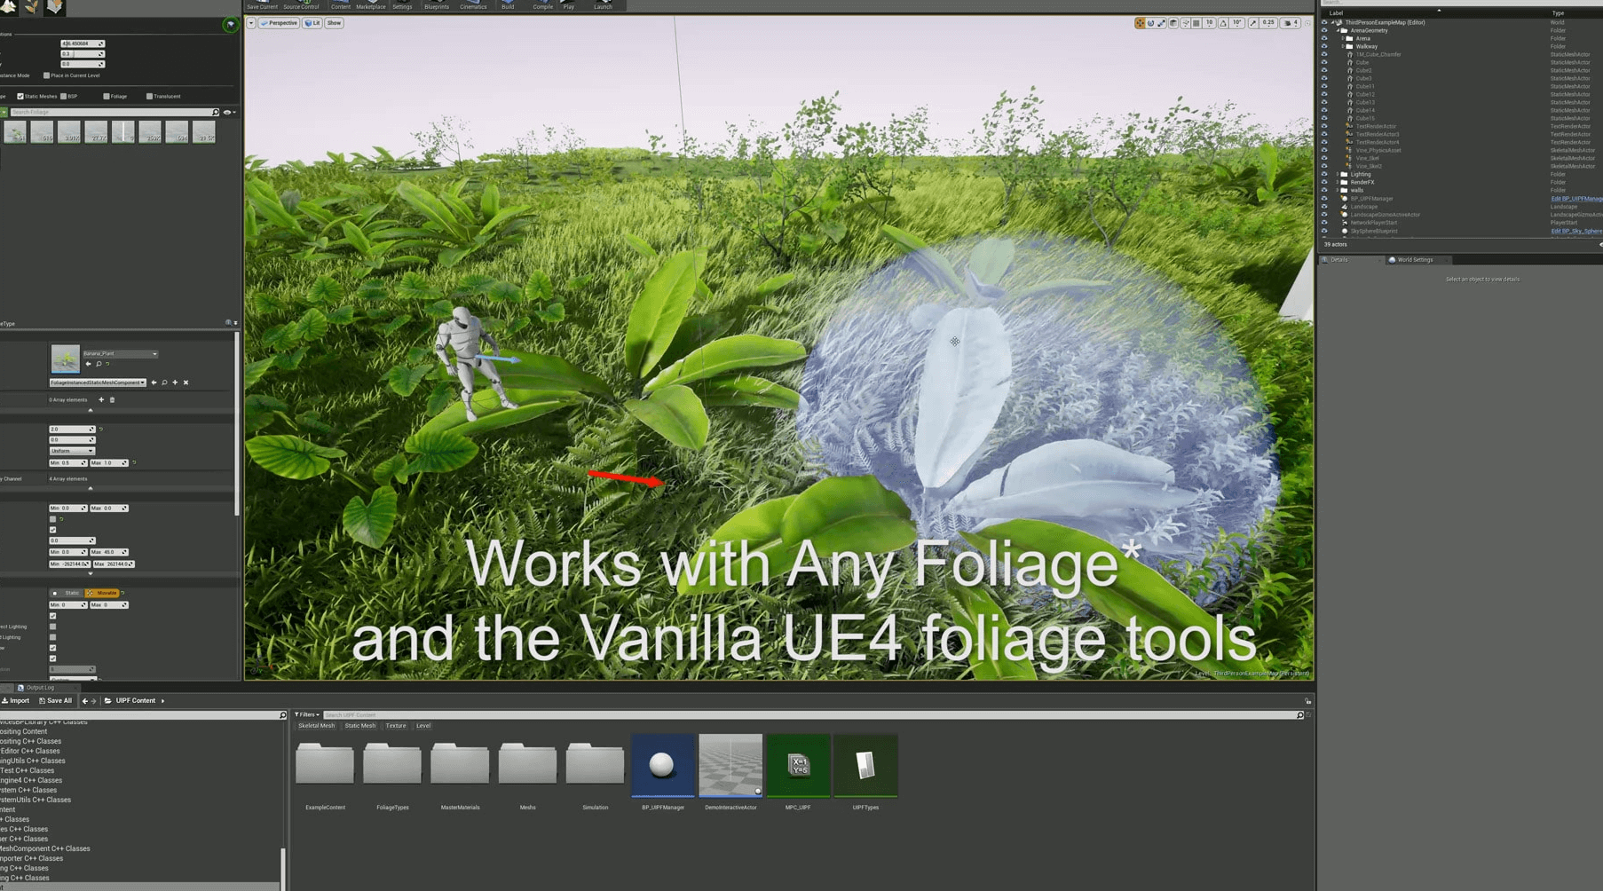Viewport: 1603px width, 891px height.
Task: Click the Save Current toolbar button
Action: [262, 5]
